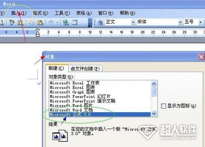Expand the 五号 font size dropdown arrow
The width and height of the screenshot is (205, 147).
(x=200, y=22)
